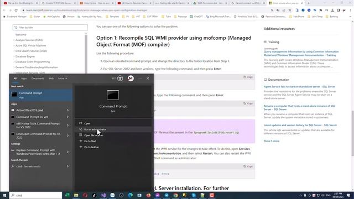Go back in browser history
The width and height of the screenshot is (354, 199).
point(4,10)
